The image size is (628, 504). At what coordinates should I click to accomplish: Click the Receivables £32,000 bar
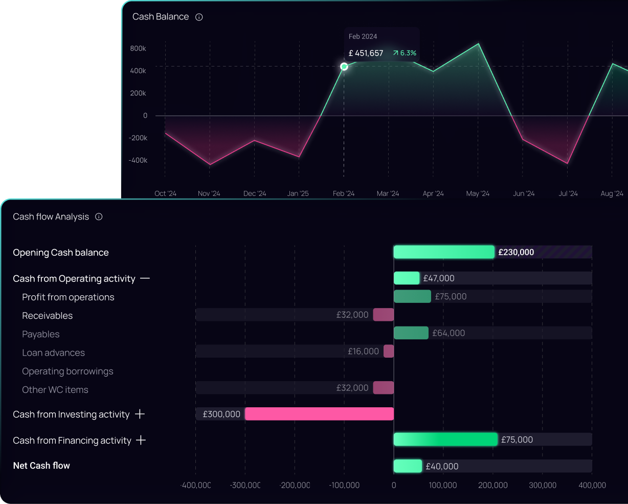coord(384,315)
